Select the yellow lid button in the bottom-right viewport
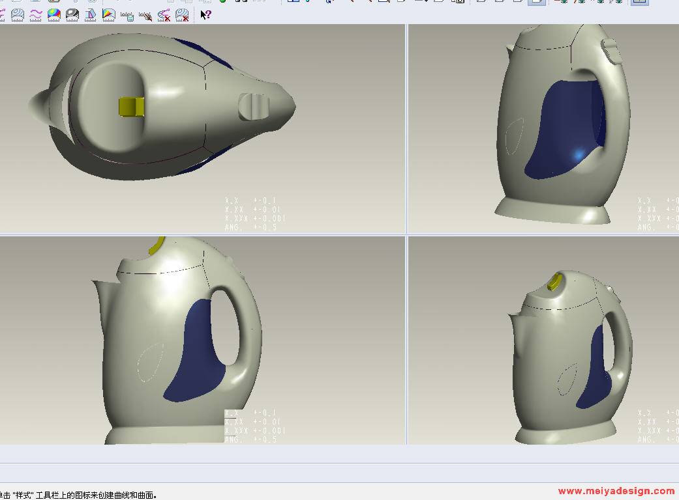Image resolution: width=679 pixels, height=500 pixels. 554,281
